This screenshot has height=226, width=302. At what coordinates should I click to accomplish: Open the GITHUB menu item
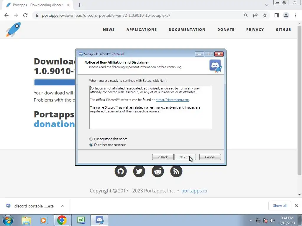pos(283,30)
